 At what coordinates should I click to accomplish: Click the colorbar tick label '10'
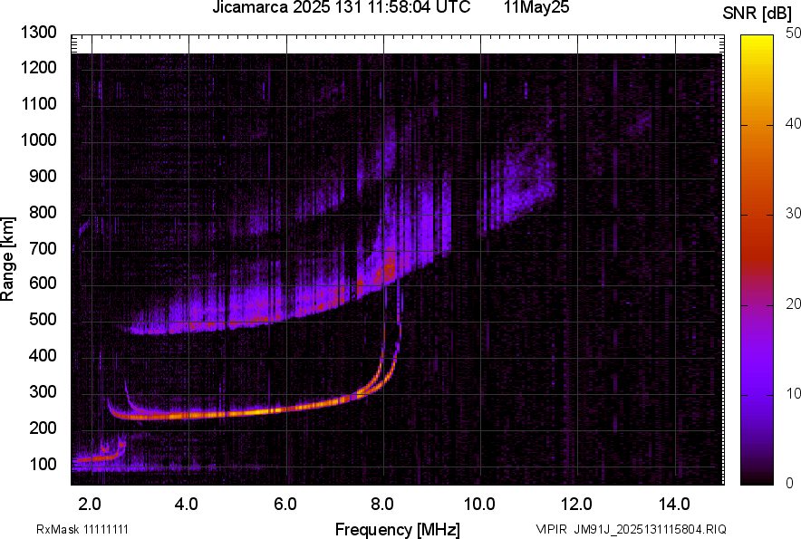coord(794,393)
